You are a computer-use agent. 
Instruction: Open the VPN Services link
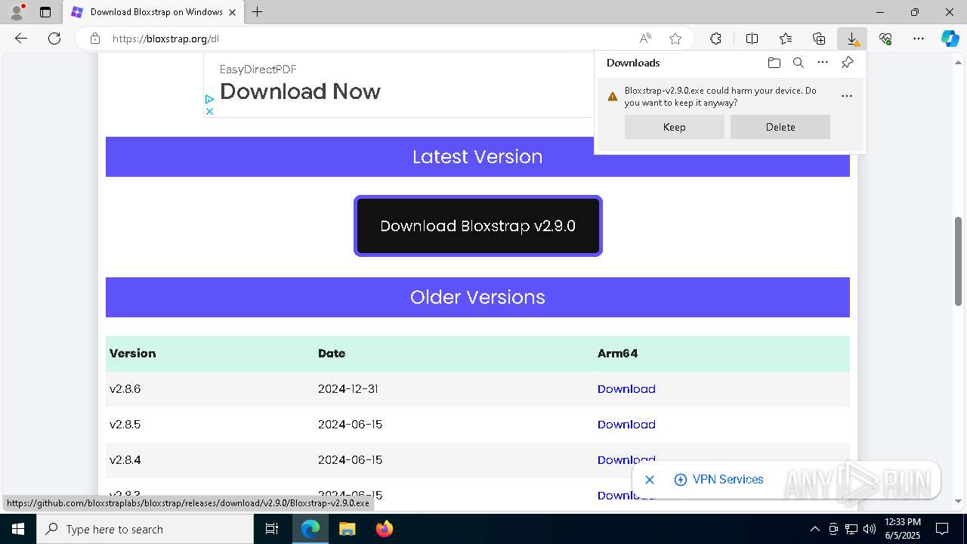coord(718,480)
